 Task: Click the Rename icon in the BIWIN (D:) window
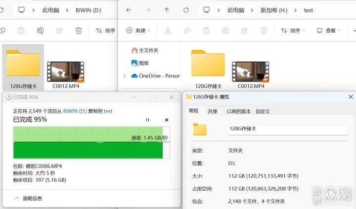pyautogui.click(x=40, y=31)
